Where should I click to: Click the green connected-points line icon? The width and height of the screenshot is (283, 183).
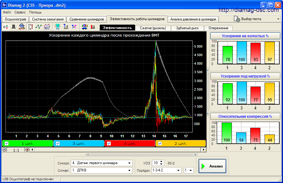[39, 27]
